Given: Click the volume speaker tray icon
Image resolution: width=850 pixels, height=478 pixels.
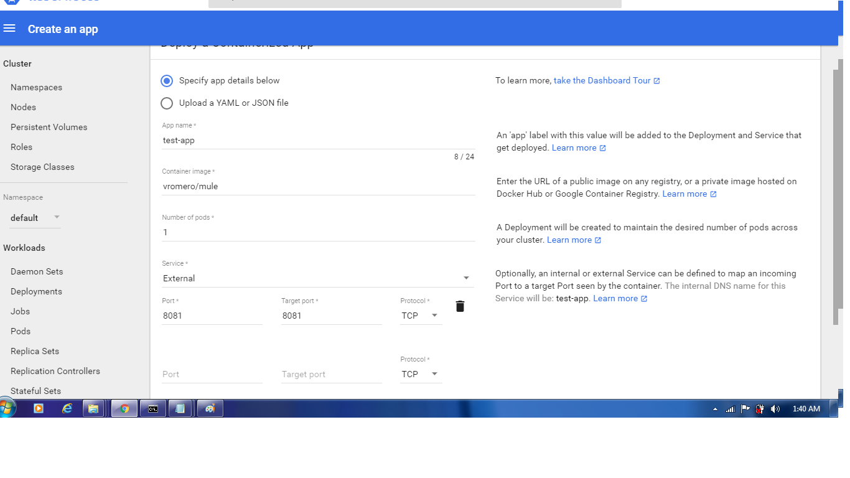Looking at the screenshot, I should point(775,409).
